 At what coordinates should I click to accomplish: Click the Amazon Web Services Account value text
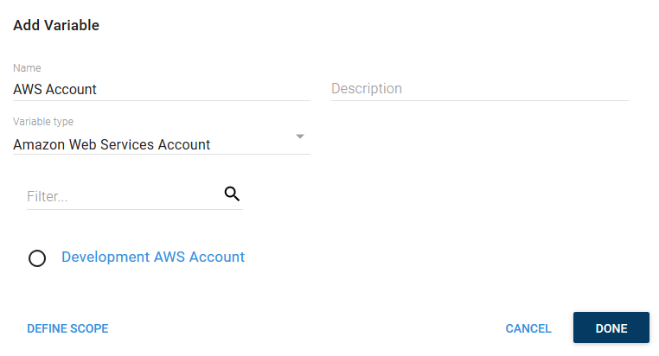tap(112, 145)
